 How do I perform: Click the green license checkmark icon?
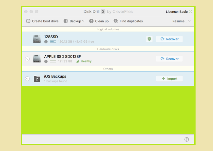click(x=190, y=12)
